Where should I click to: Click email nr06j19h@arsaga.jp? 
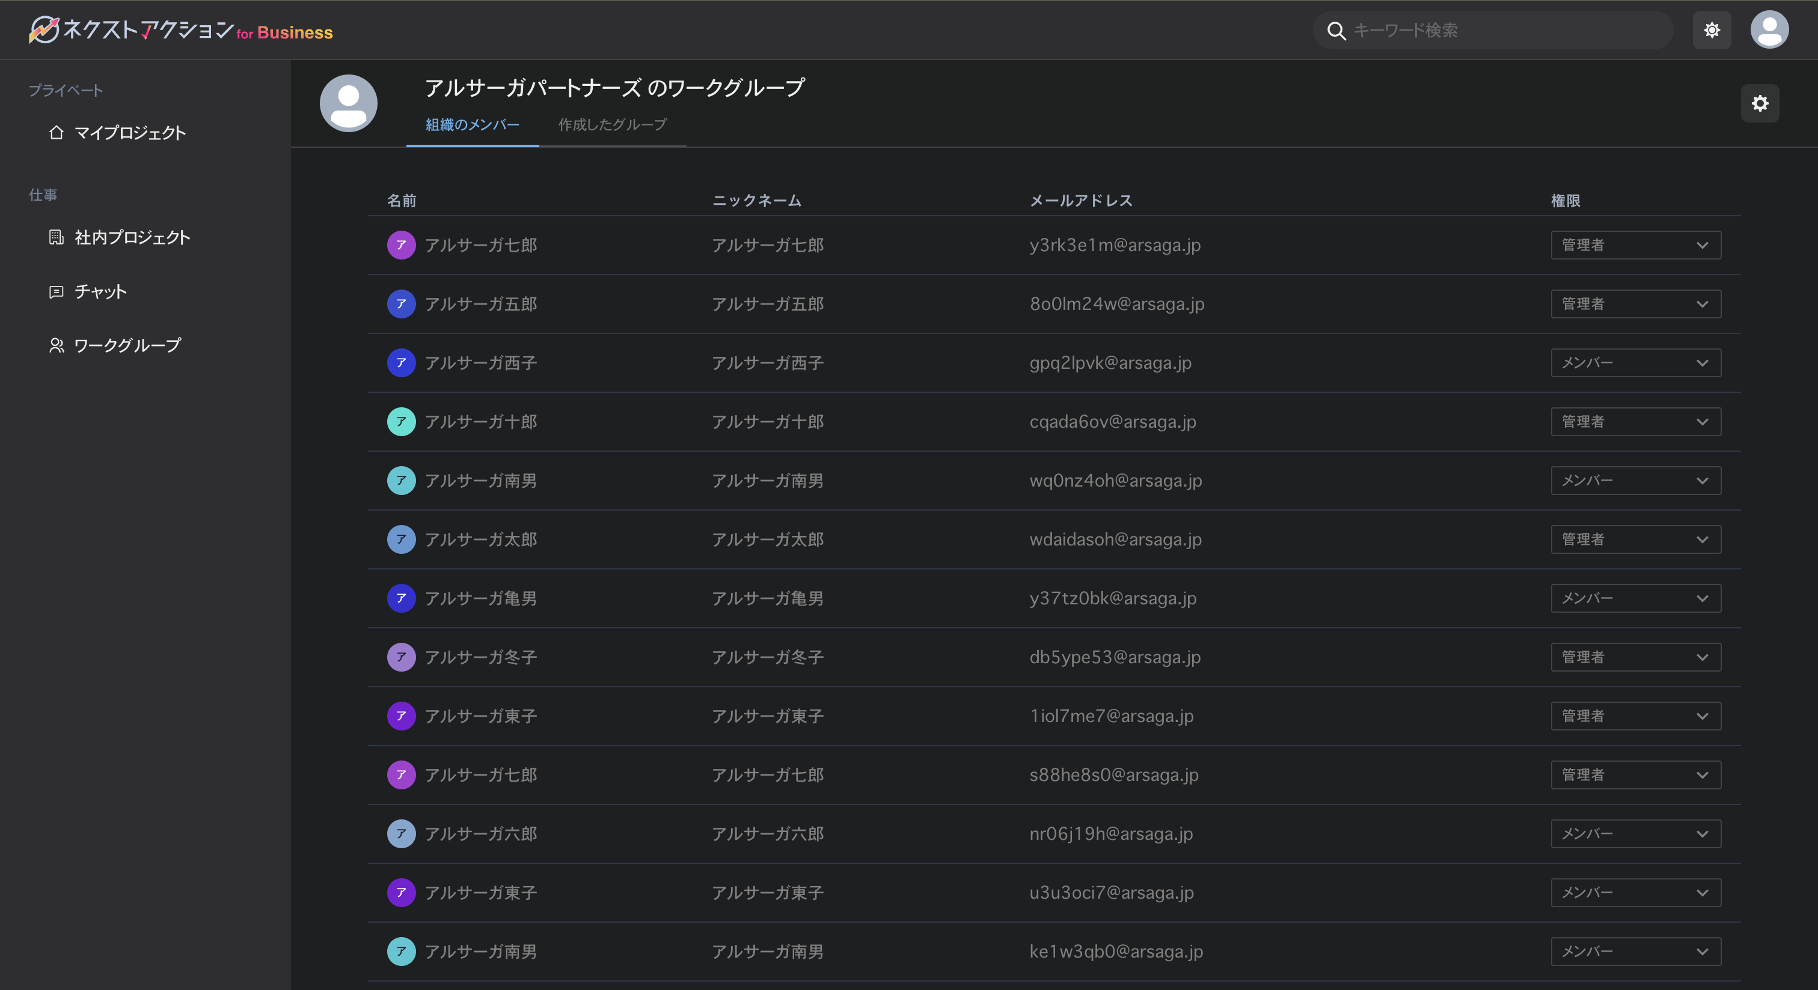pyautogui.click(x=1111, y=833)
